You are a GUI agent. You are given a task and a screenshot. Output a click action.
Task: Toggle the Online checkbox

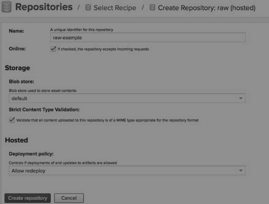click(x=53, y=49)
